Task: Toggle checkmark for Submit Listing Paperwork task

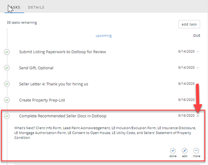Action: 7,52
